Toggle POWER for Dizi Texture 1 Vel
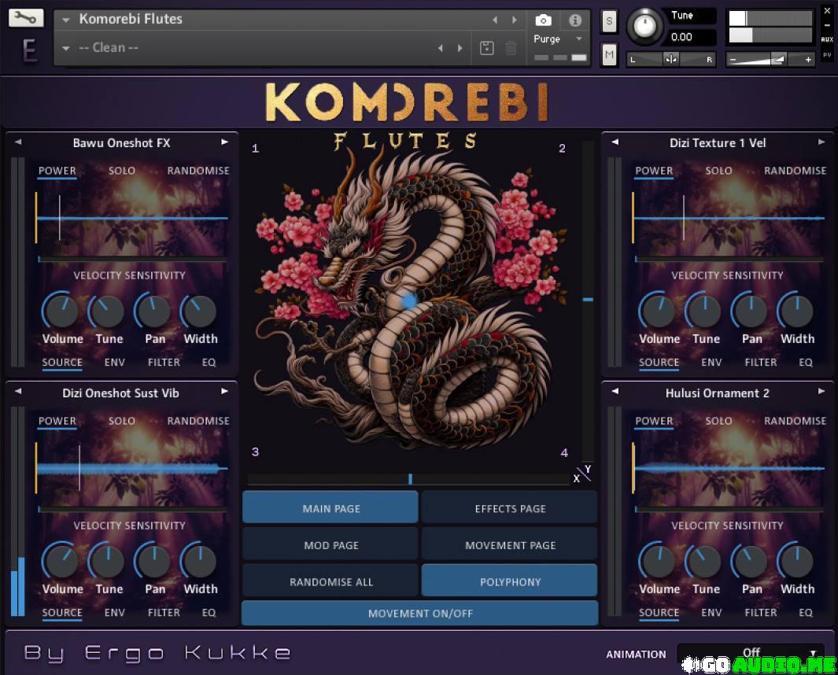 [654, 171]
